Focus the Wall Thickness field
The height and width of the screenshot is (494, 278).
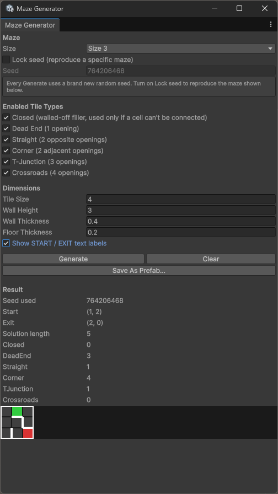tap(180, 221)
